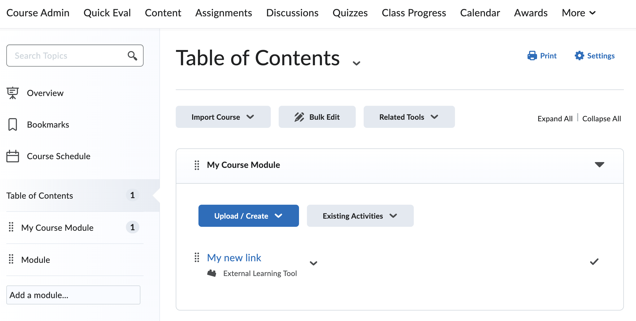Click drag handle beside My new link

197,257
